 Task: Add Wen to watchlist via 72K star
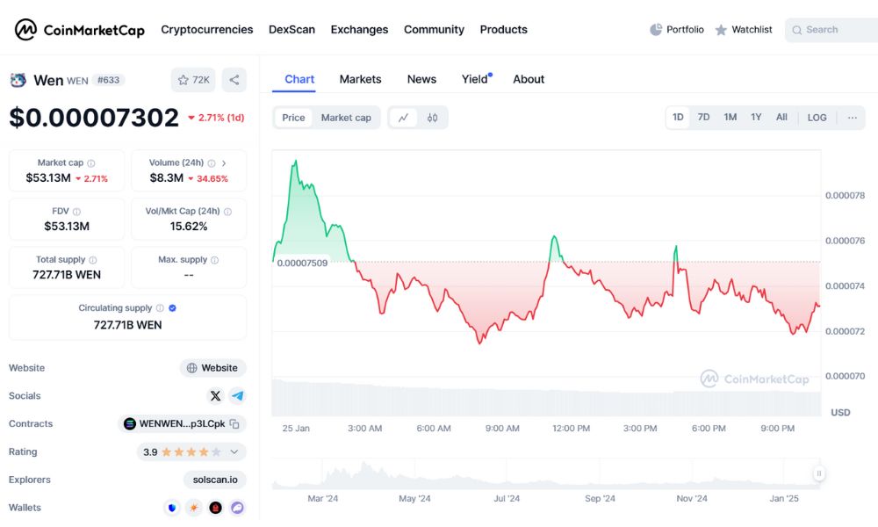[x=193, y=80]
